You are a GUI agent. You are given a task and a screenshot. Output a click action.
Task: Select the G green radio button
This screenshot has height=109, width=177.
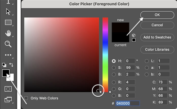pos(114,89)
